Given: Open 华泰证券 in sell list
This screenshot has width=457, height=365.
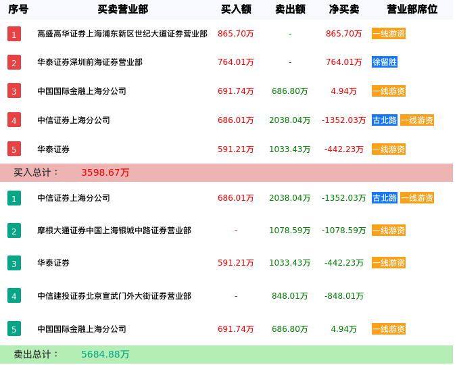Looking at the screenshot, I should pos(53,263).
